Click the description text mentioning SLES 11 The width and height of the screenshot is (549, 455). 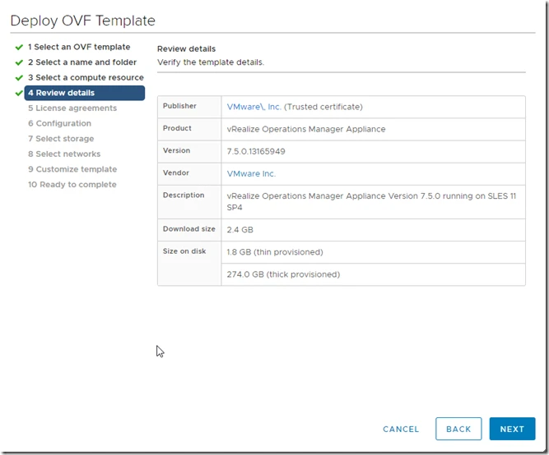tap(371, 202)
